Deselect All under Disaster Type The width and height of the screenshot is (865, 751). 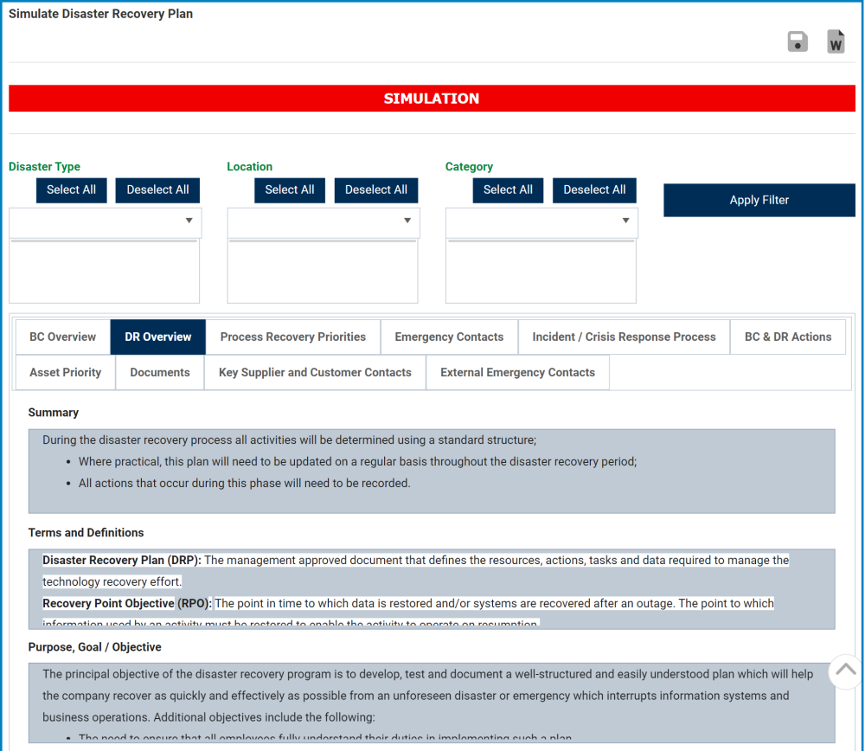[x=157, y=190]
